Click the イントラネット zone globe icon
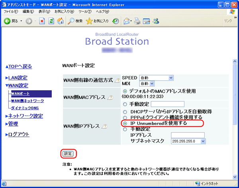The height and width of the screenshot is (188, 239). pyautogui.click(x=198, y=184)
